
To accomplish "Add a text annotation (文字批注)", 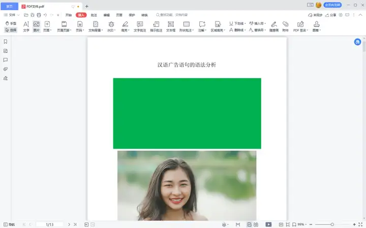I will click(x=140, y=26).
